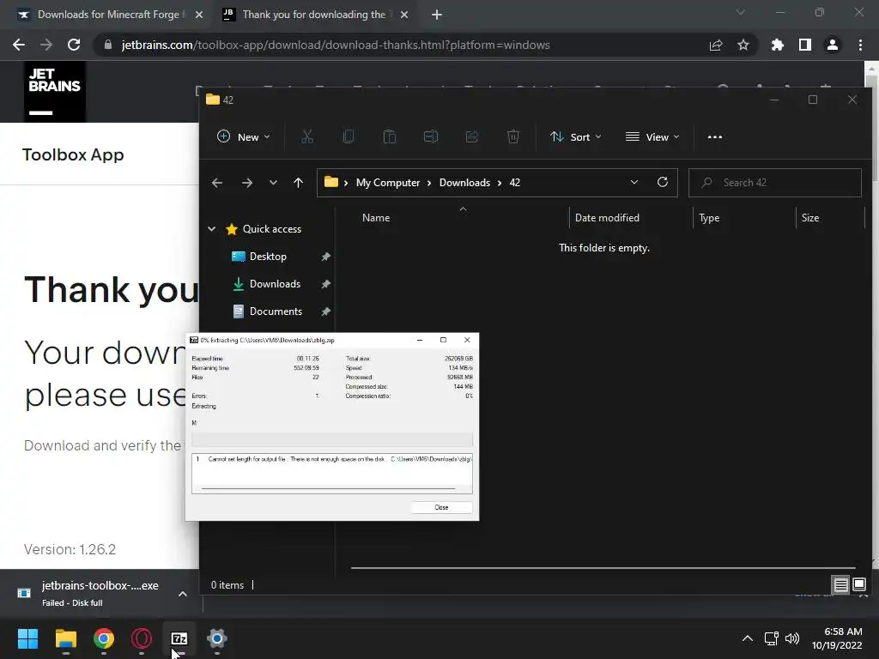Refresh the 42 folder view

663,182
